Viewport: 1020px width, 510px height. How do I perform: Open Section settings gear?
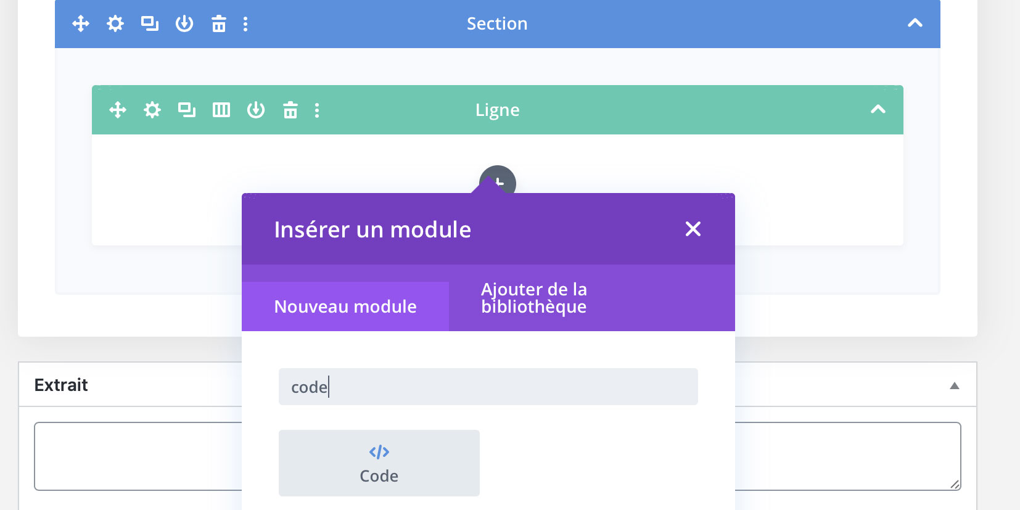click(115, 24)
